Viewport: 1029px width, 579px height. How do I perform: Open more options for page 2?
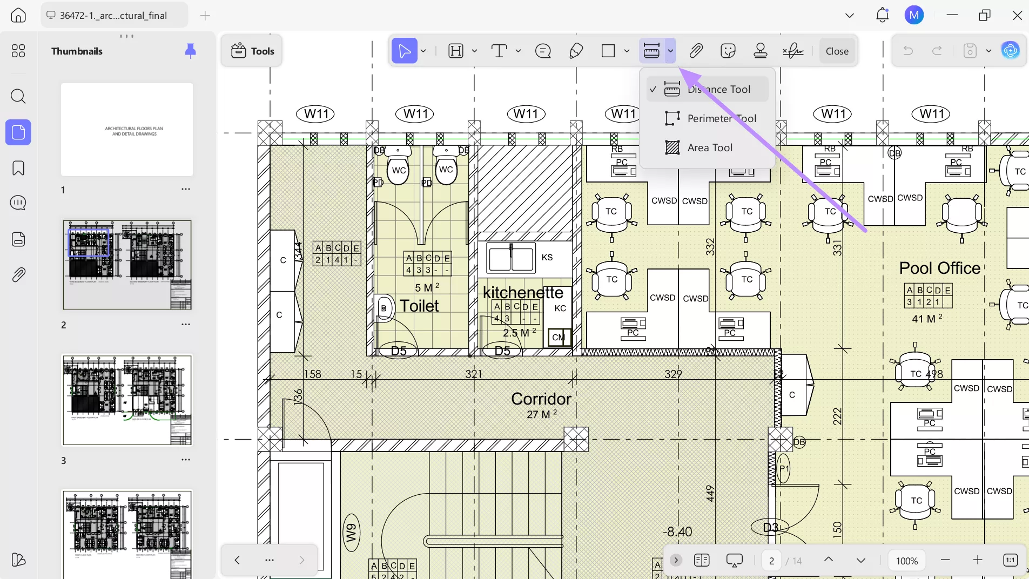coord(186,324)
